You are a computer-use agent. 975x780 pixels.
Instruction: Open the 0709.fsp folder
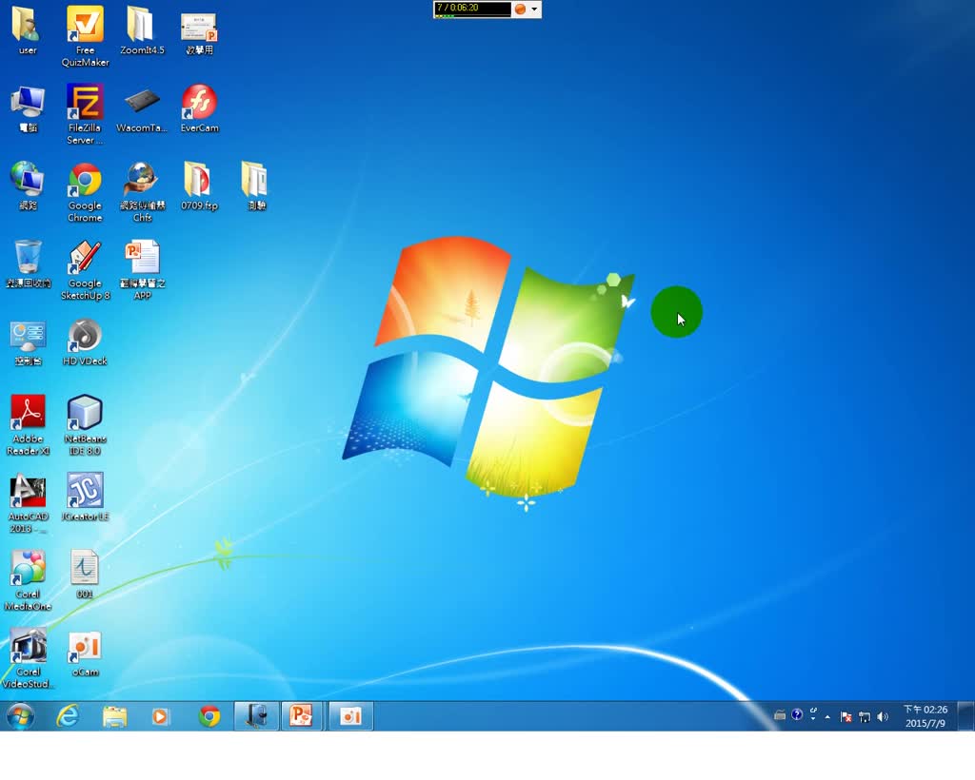tap(199, 186)
